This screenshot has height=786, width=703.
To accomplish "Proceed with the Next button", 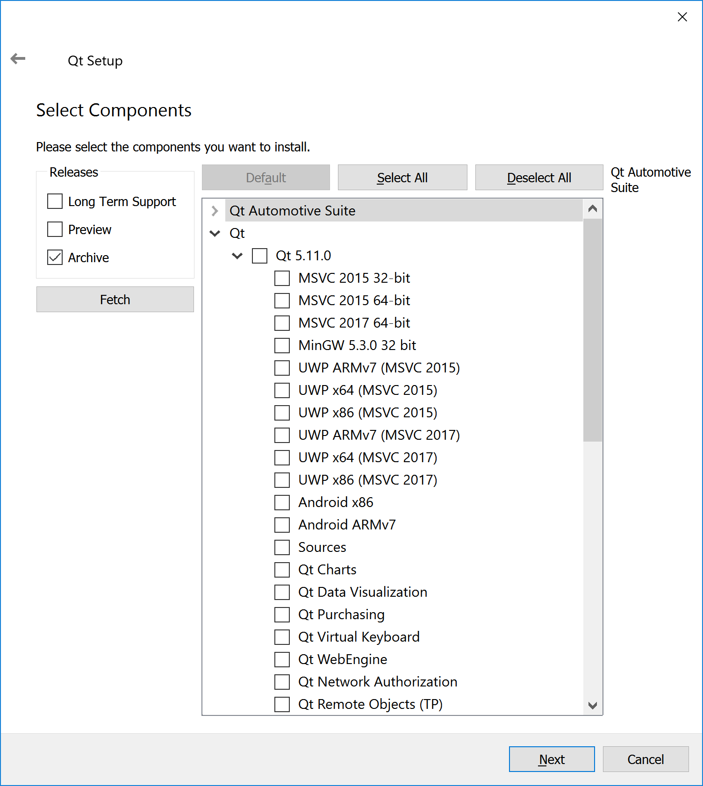I will point(552,759).
